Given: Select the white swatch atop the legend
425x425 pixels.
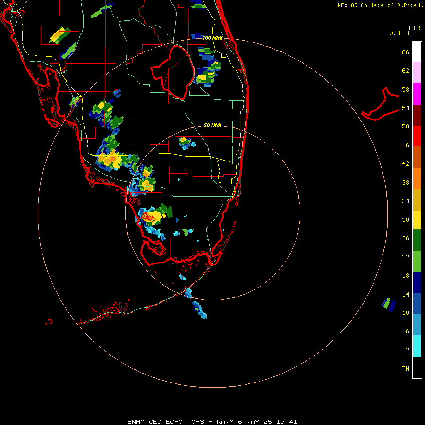Looking at the screenshot, I should (417, 52).
